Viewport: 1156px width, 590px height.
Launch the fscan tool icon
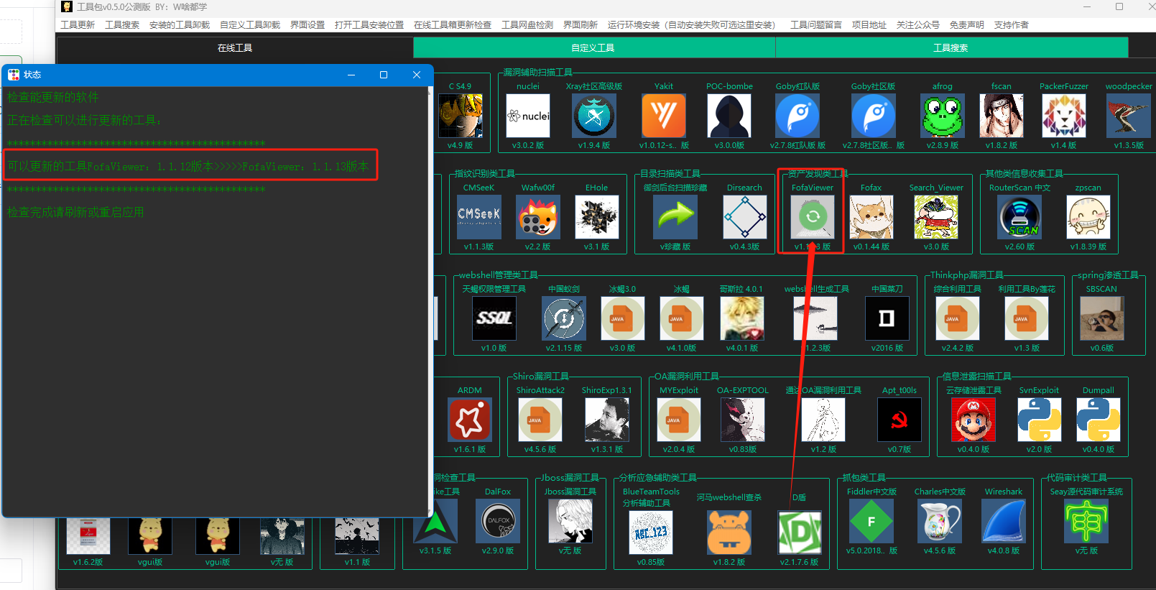tap(1002, 116)
